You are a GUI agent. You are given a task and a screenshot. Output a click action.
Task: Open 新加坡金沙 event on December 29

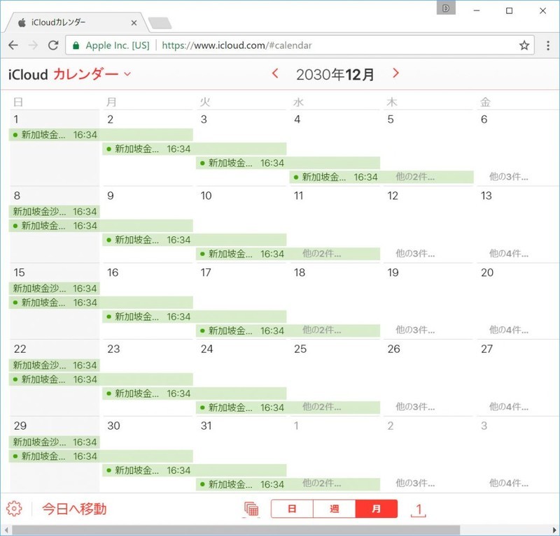pos(55,442)
